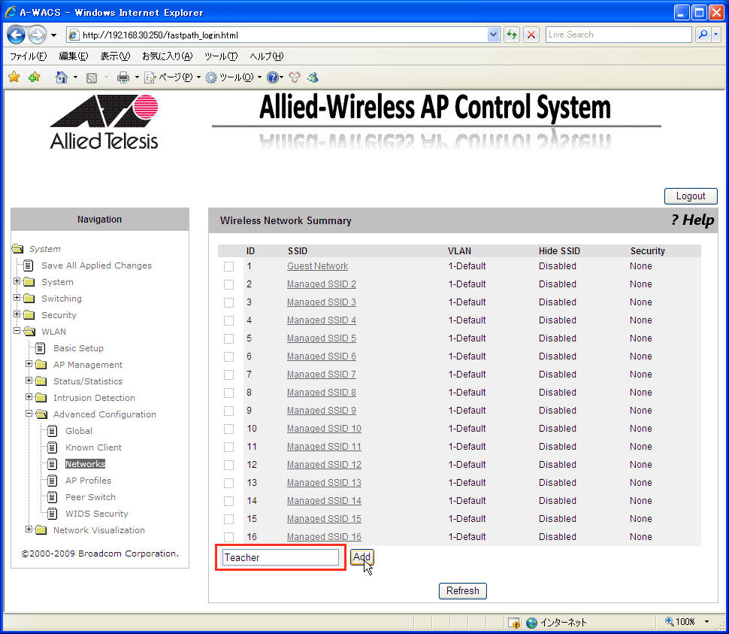The image size is (729, 634).
Task: Click Basic Setup document icon
Action: pos(41,348)
